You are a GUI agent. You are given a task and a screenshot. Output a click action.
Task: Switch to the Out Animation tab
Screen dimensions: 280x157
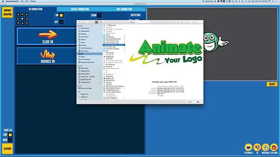click(124, 9)
